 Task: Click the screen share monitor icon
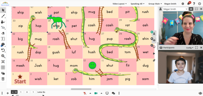coord(107,93)
